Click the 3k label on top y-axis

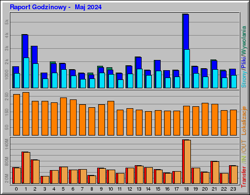6,48
